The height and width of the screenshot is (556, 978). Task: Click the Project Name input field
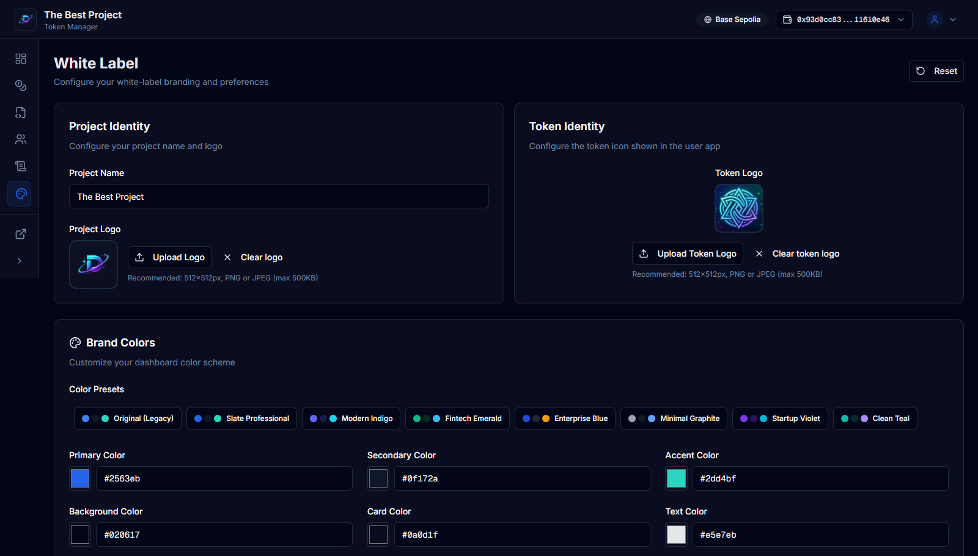278,196
